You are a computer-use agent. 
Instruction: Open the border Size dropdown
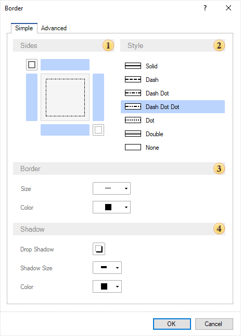[111, 188]
